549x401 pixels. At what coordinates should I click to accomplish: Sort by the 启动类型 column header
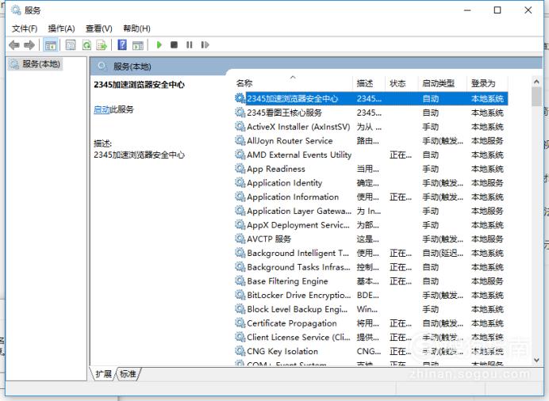(x=443, y=83)
